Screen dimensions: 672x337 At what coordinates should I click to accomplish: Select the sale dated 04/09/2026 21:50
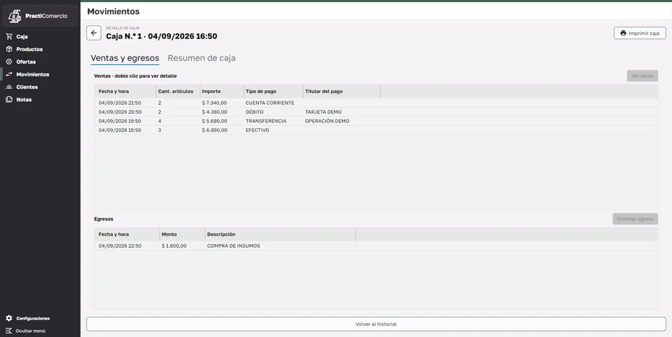tap(377, 103)
